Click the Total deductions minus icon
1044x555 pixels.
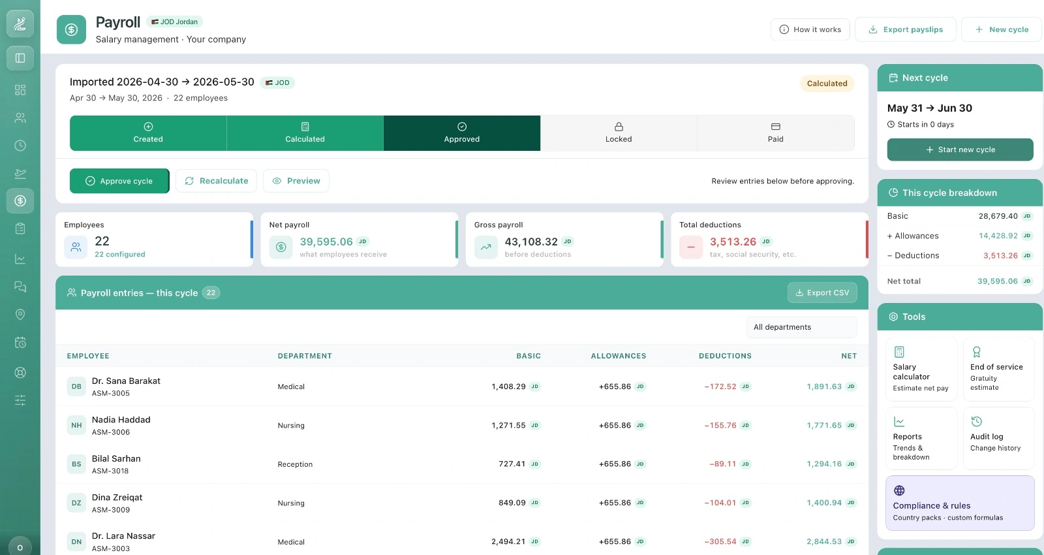tap(691, 247)
